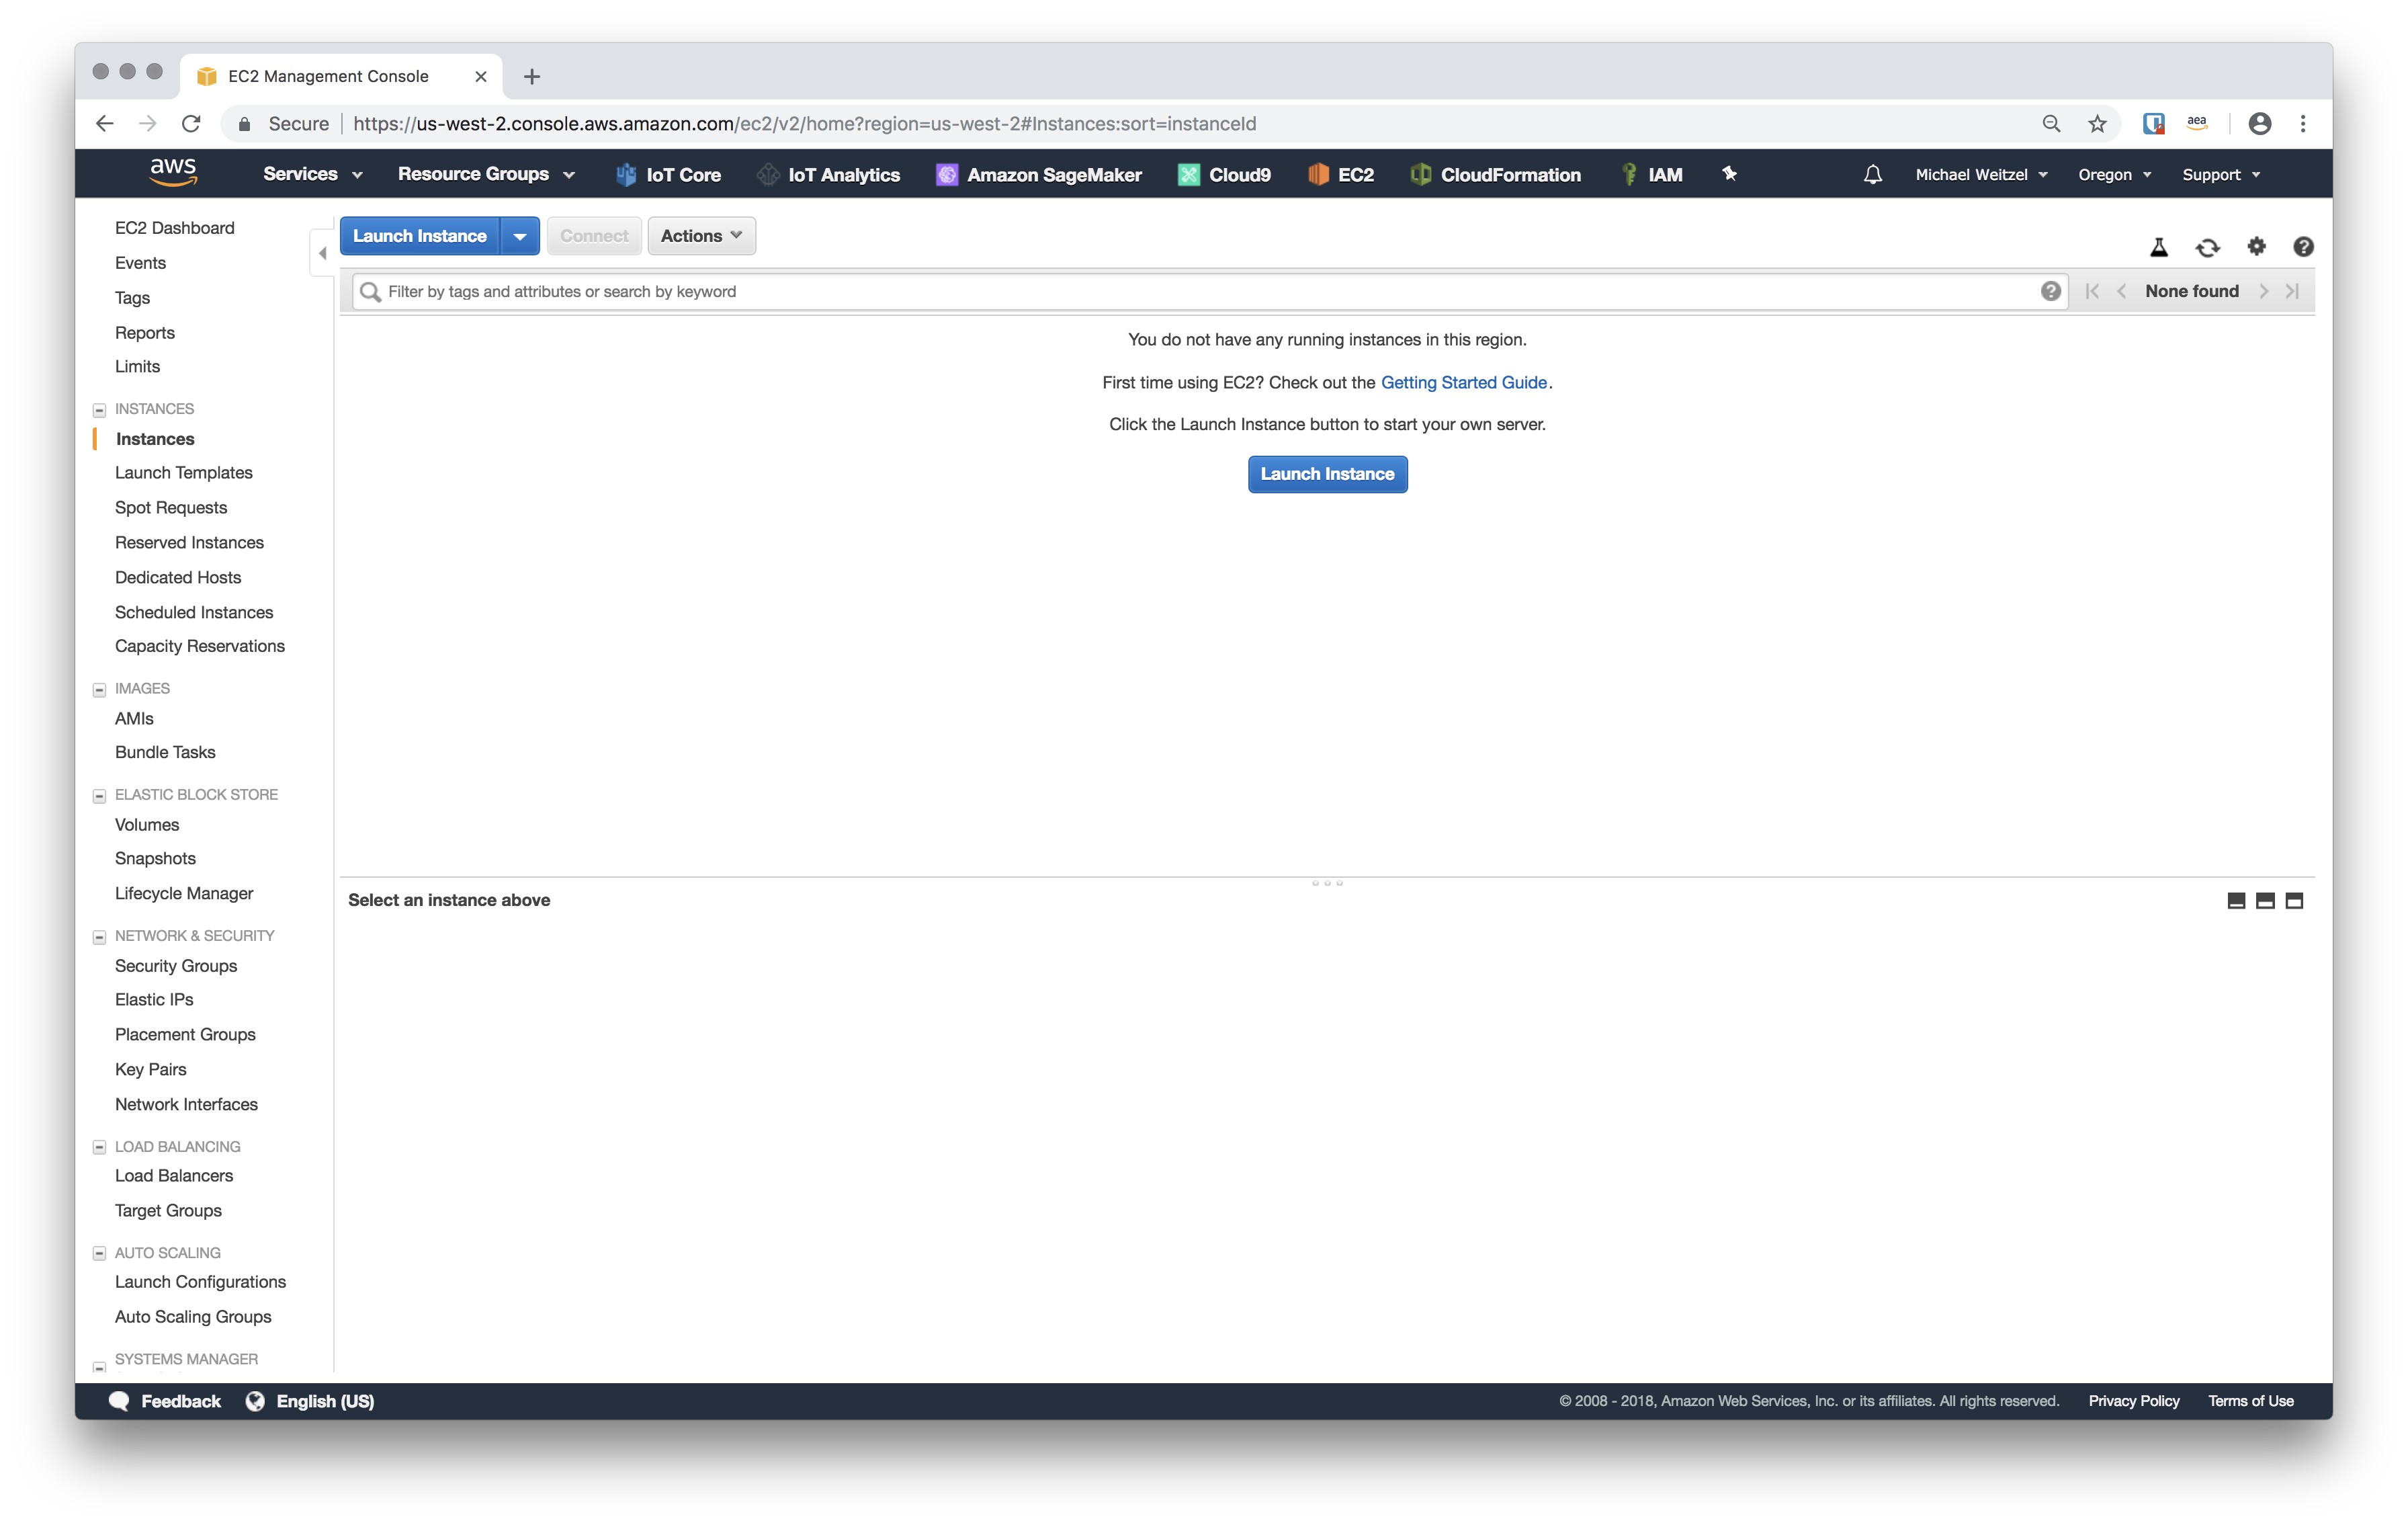Click the pane resize handle dots

click(x=1327, y=882)
